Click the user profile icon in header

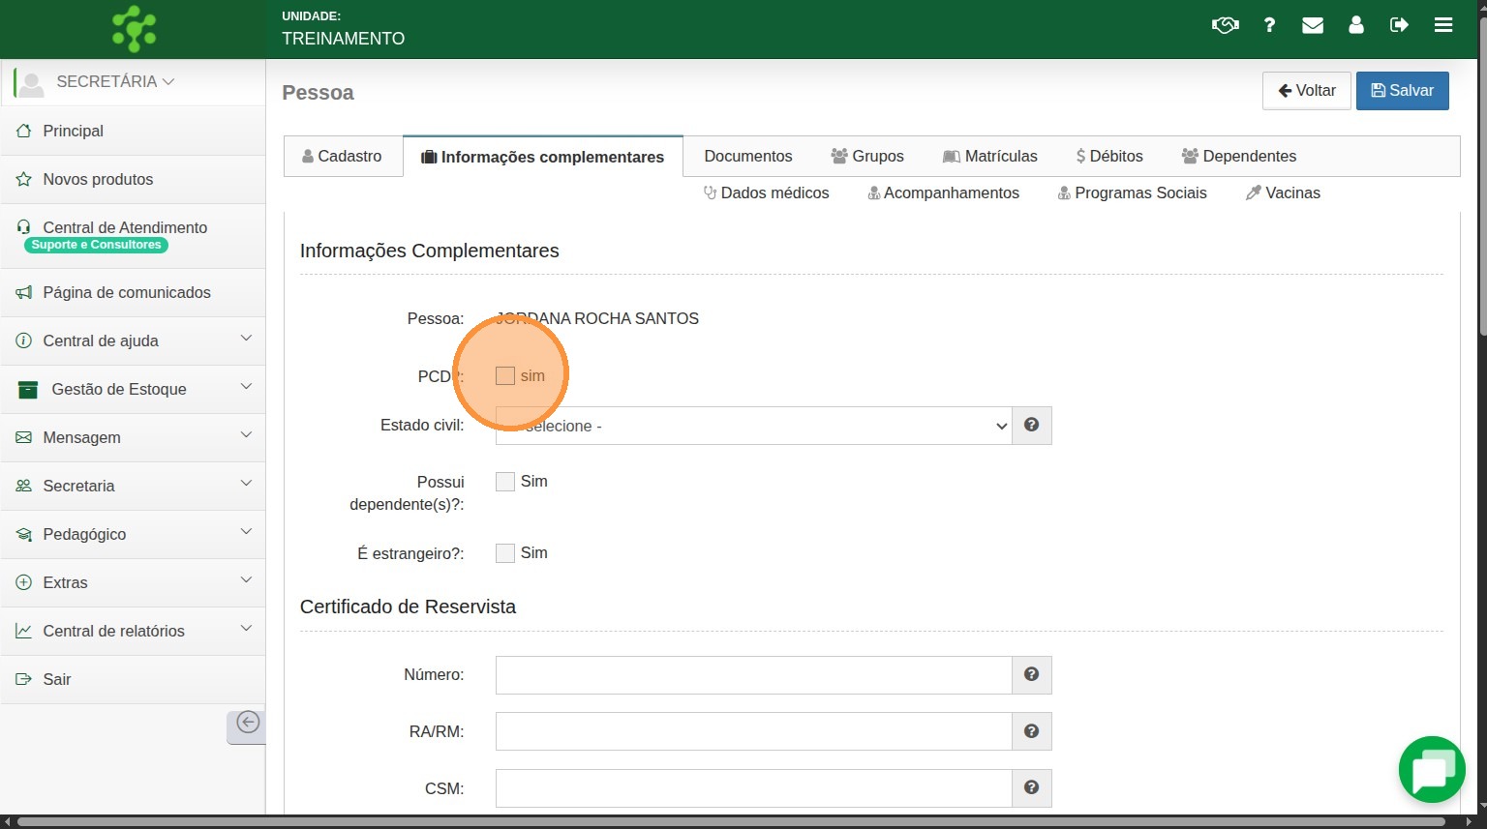(1356, 25)
